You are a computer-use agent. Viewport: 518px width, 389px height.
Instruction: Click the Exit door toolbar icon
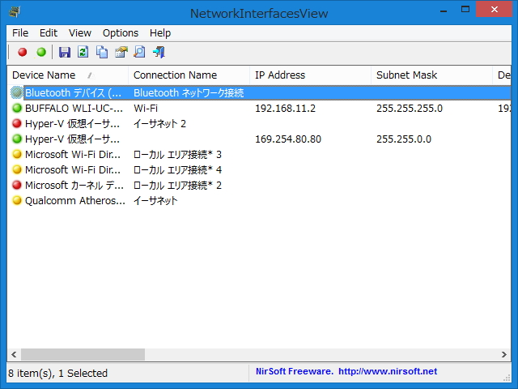[x=159, y=52]
